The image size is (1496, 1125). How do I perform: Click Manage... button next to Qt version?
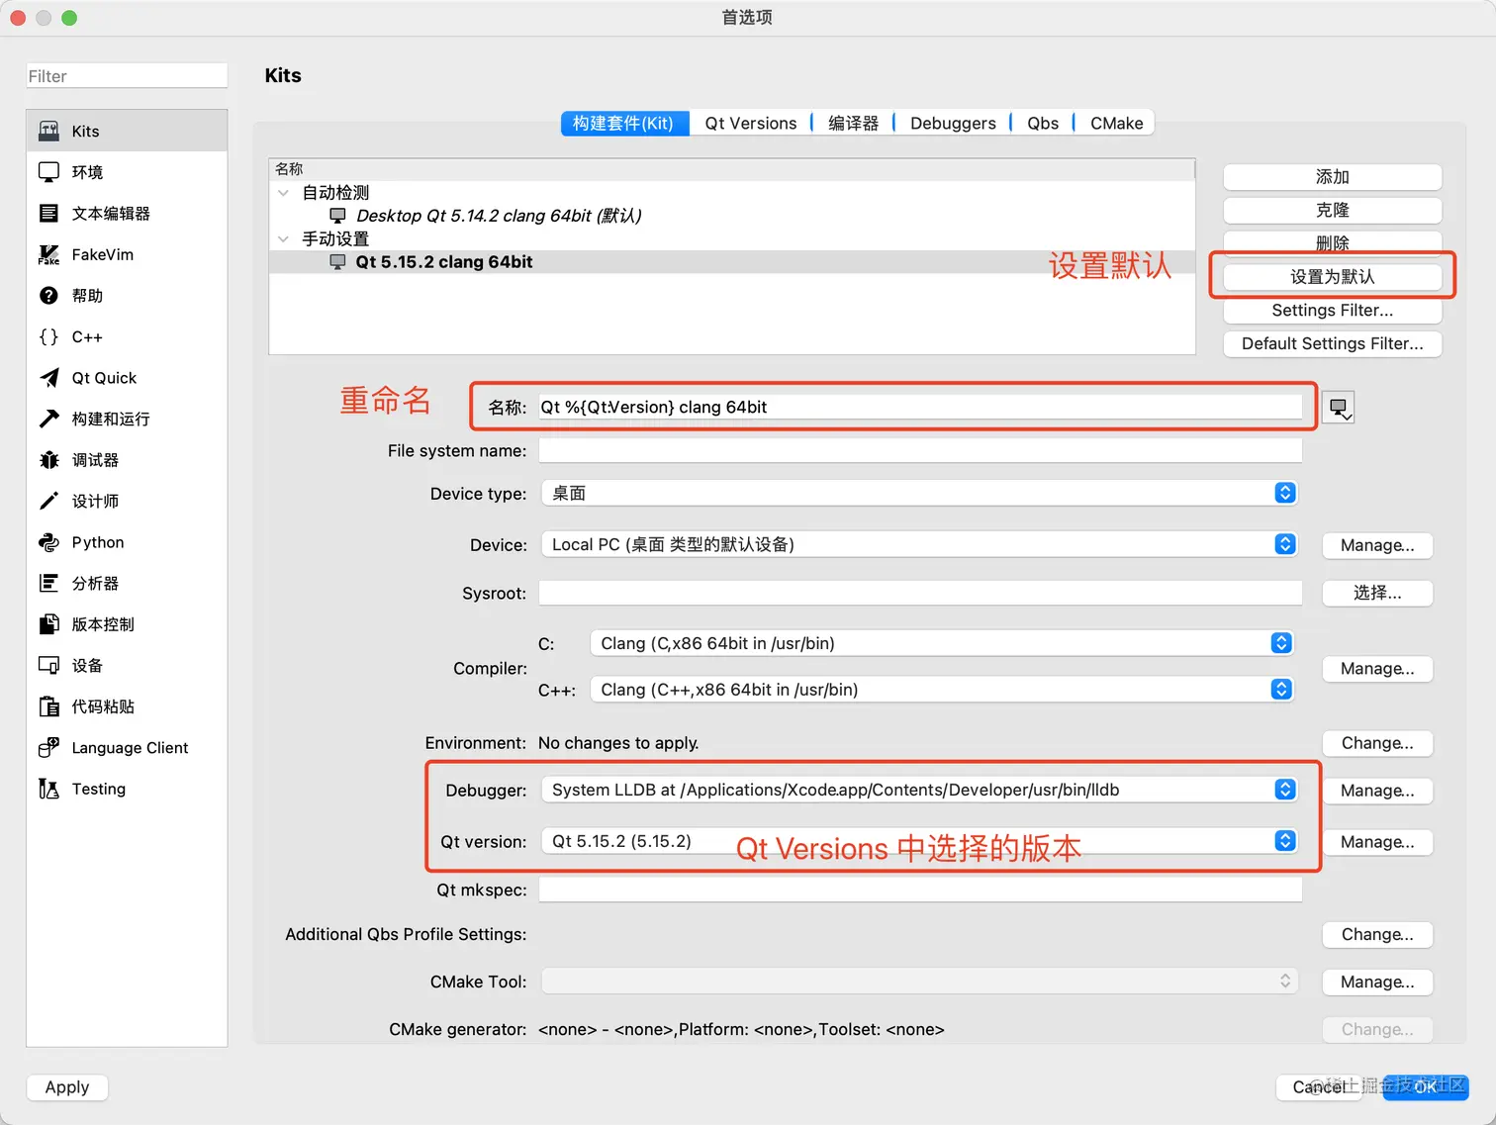(x=1377, y=842)
